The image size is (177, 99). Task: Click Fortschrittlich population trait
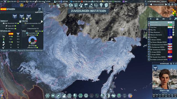click(x=33, y=33)
